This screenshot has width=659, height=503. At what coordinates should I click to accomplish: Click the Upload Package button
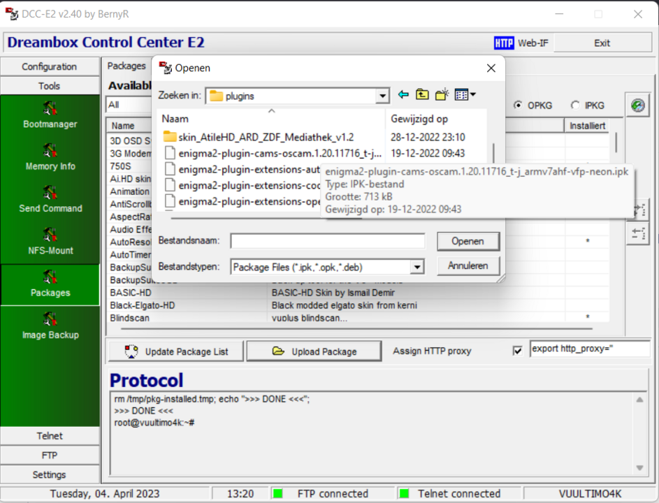point(313,351)
